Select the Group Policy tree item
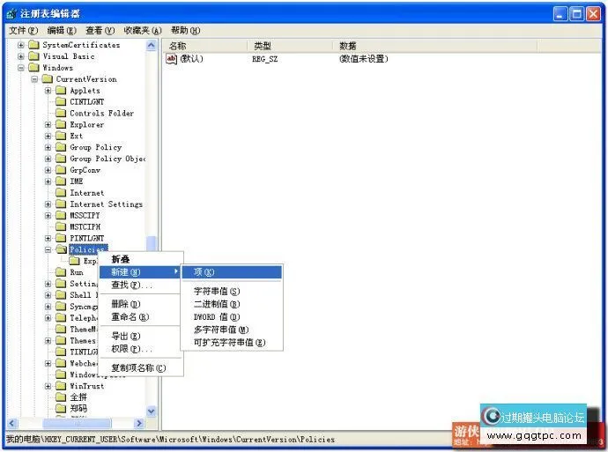 (96, 147)
